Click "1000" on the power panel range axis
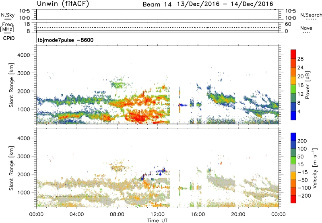322x223 pixels. click(x=23, y=109)
